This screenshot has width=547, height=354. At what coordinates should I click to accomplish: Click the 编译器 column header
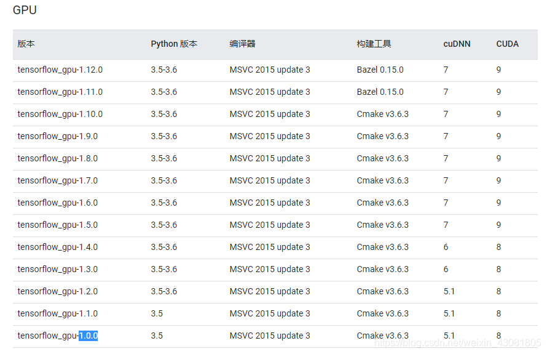[x=242, y=44]
